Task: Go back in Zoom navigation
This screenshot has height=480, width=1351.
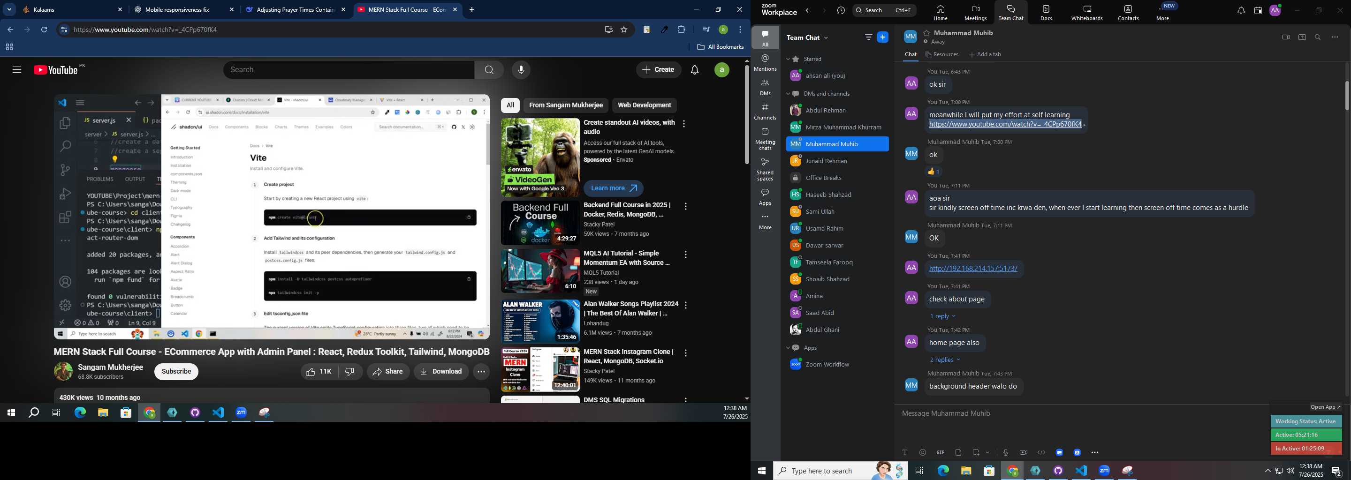Action: point(807,10)
